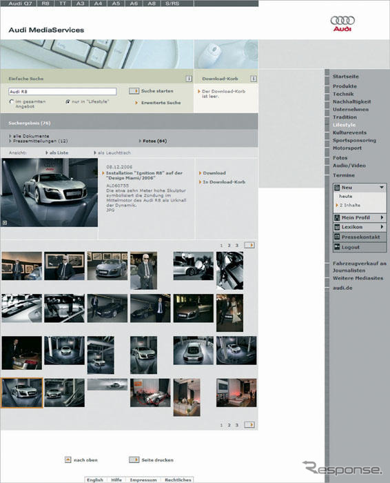Image resolution: width=390 pixels, height=483 pixels.
Task: Open the TT model tab
Action: click(63, 3)
